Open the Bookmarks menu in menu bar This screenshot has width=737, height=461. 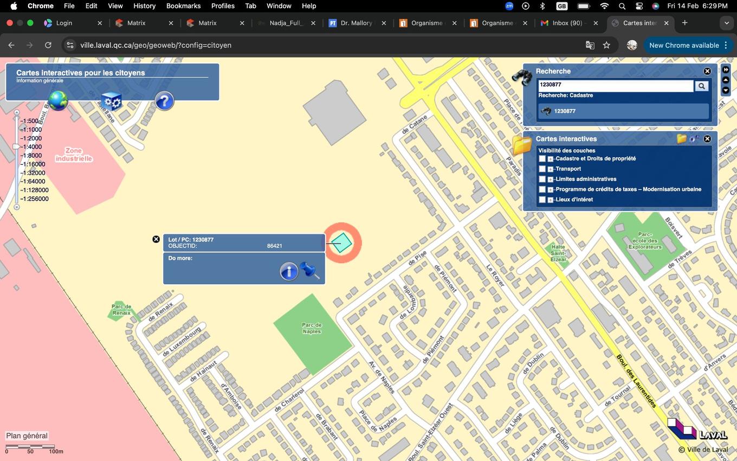click(183, 6)
